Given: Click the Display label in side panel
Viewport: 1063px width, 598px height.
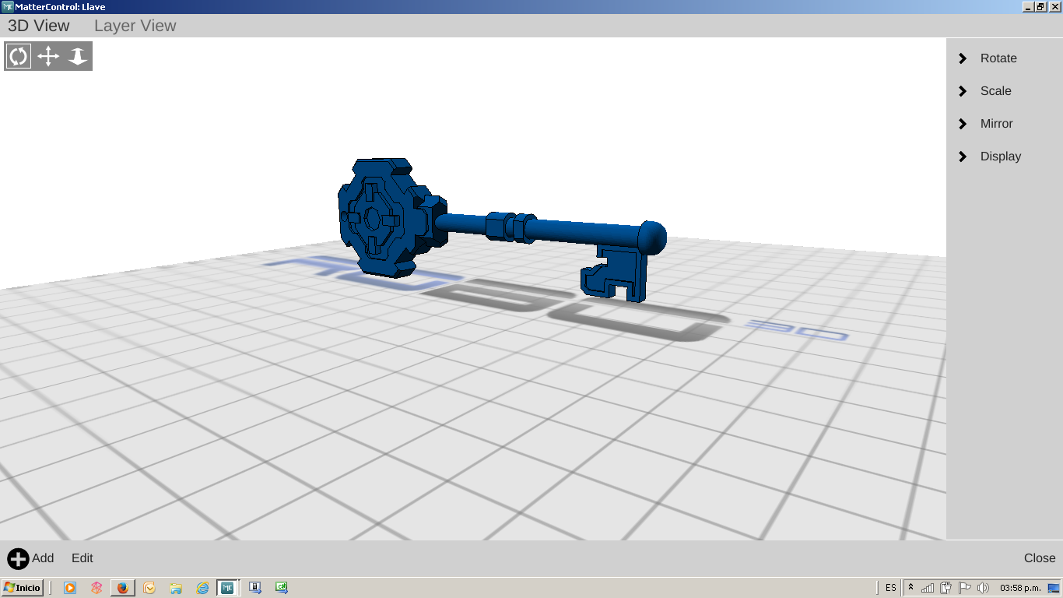Looking at the screenshot, I should pos(1001,157).
